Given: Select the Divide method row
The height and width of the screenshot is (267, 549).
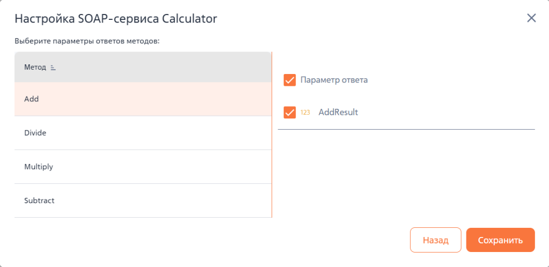Looking at the screenshot, I should 143,133.
